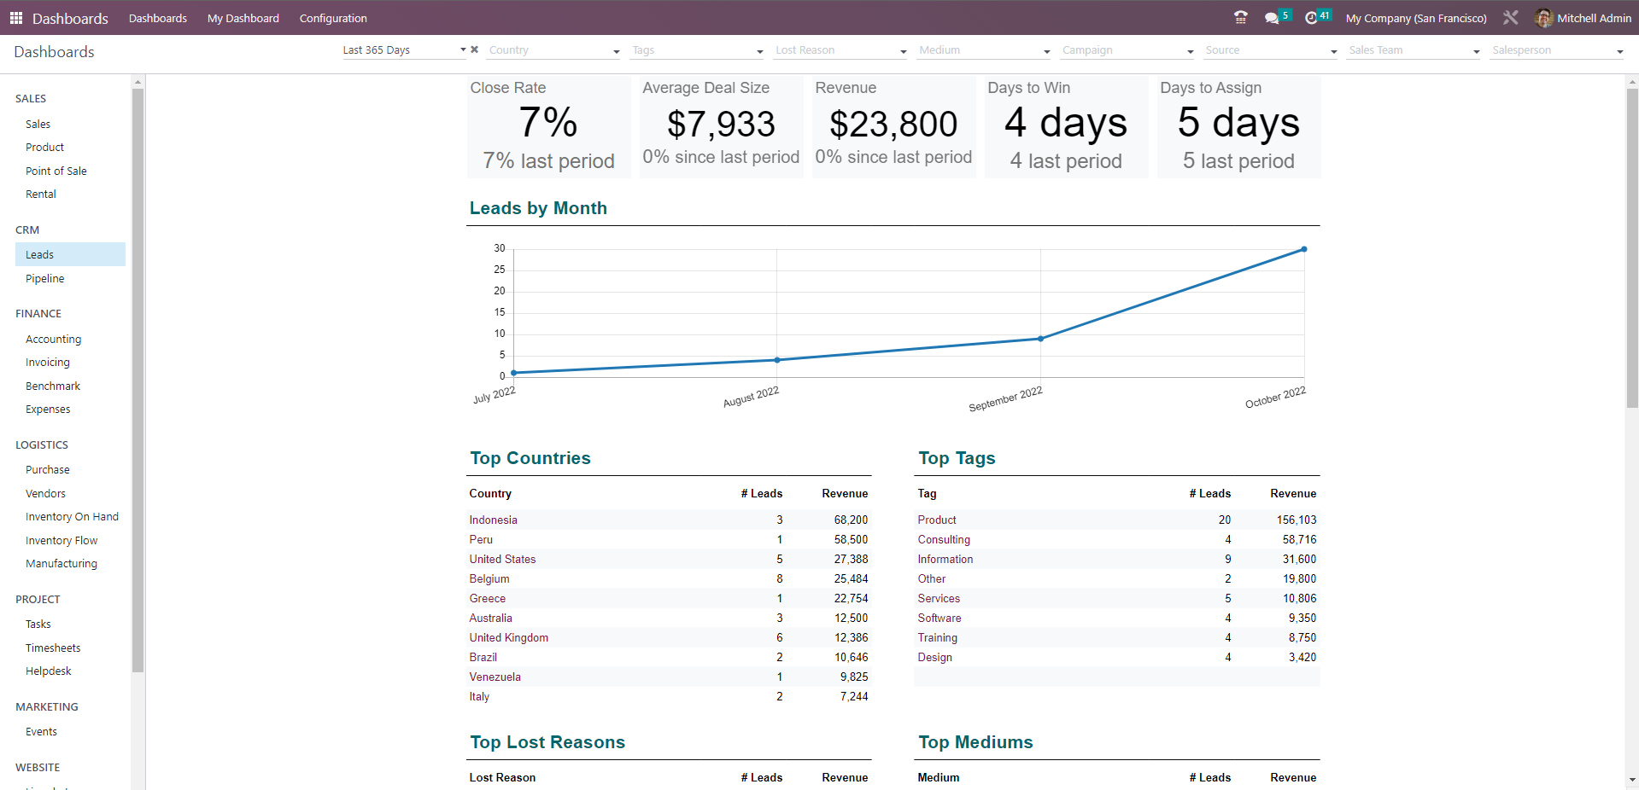Open Indonesia in Top Countries table
This screenshot has width=1639, height=790.
[493, 520]
